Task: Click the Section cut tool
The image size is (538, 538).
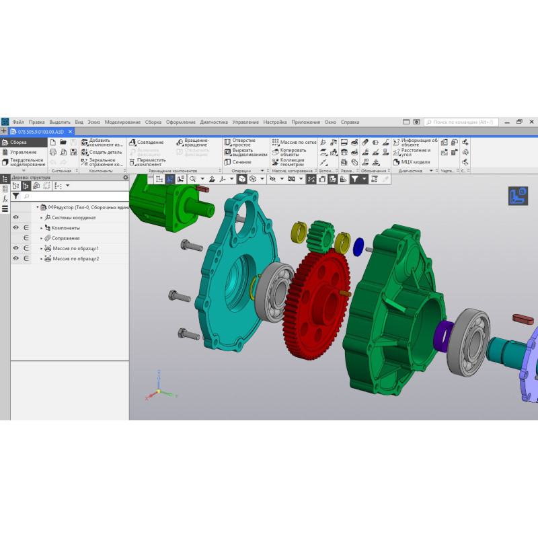Action: 227,162
